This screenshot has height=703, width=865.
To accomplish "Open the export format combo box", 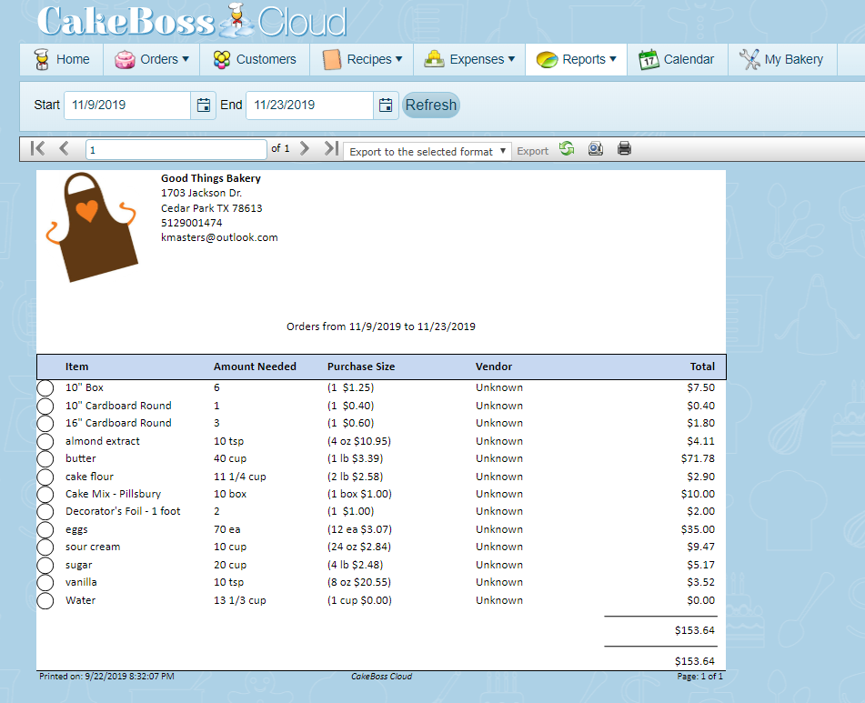I will 427,150.
